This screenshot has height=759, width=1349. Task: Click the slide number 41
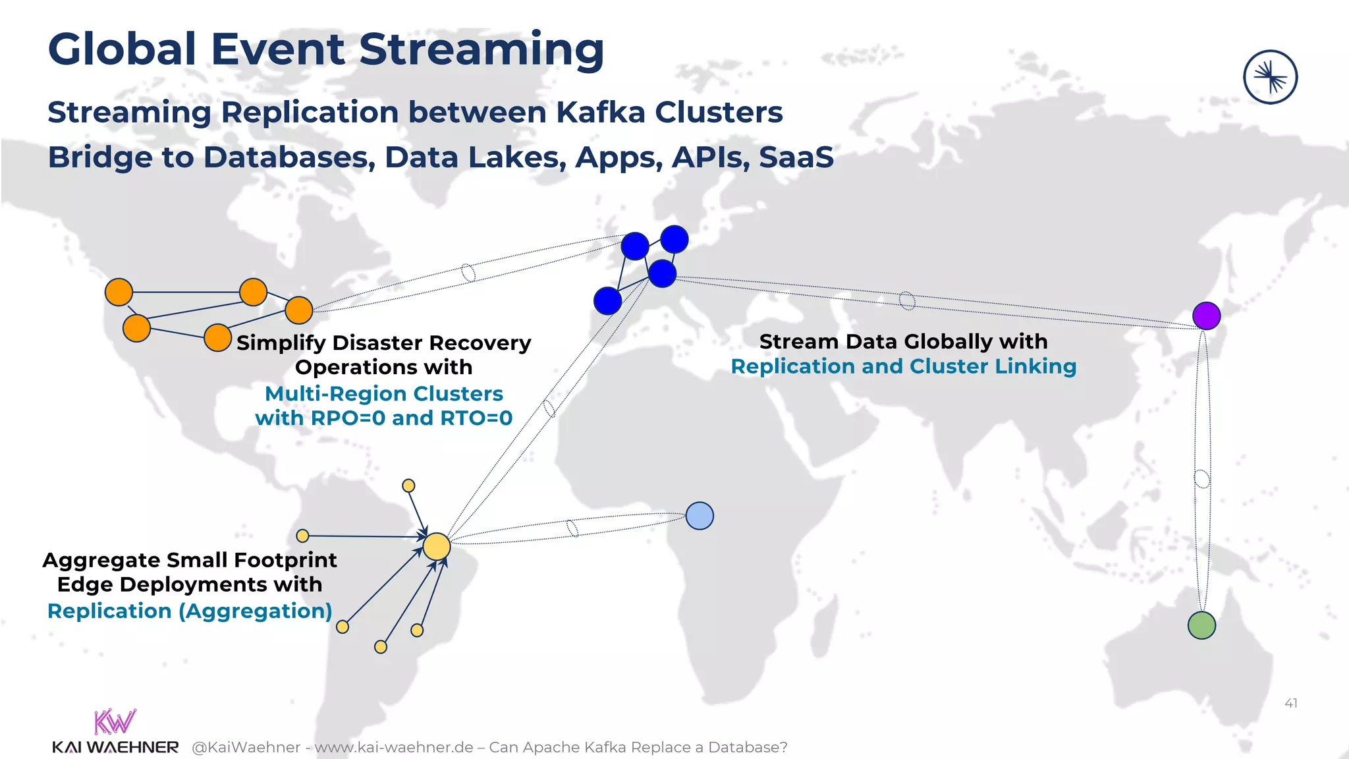[x=1291, y=703]
